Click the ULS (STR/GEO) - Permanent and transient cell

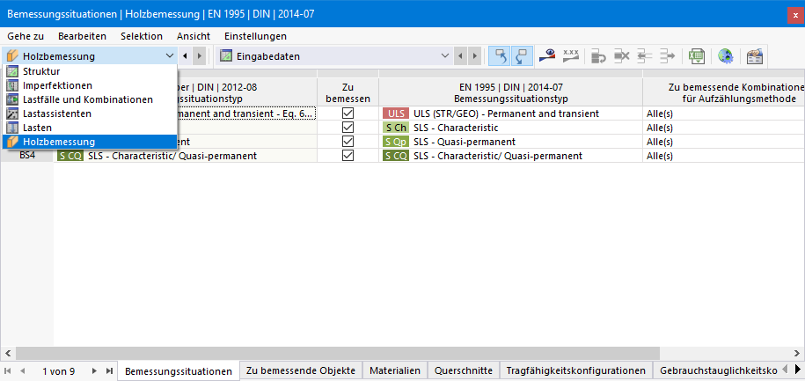click(511, 114)
